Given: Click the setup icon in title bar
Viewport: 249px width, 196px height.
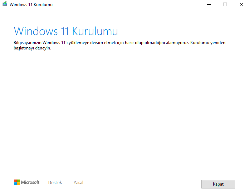Looking at the screenshot, I should click(5, 4).
